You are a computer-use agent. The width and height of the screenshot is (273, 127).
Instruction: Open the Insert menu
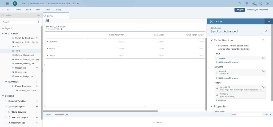[28, 10]
